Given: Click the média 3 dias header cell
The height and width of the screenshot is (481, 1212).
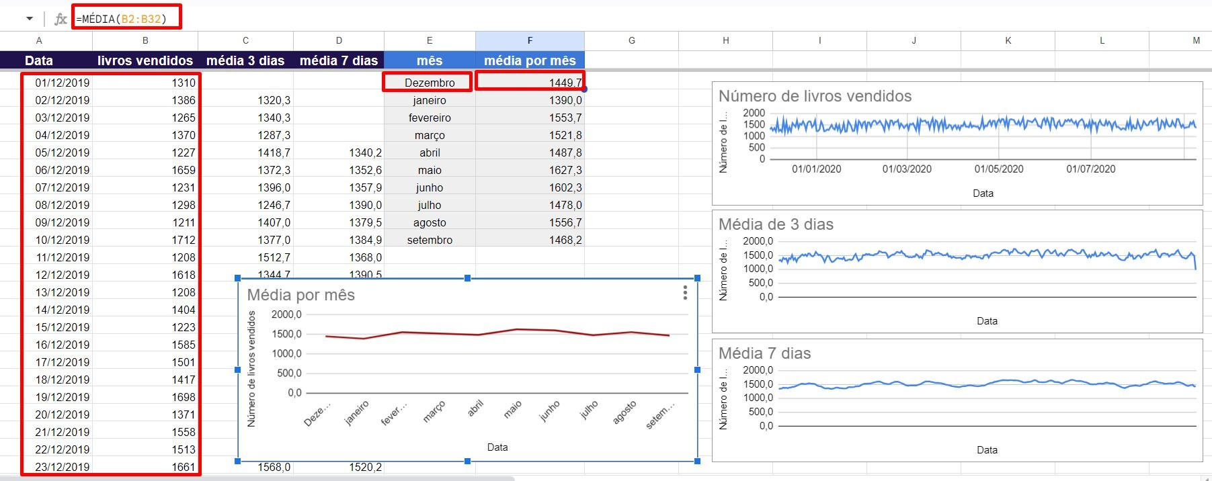Looking at the screenshot, I should pyautogui.click(x=245, y=60).
